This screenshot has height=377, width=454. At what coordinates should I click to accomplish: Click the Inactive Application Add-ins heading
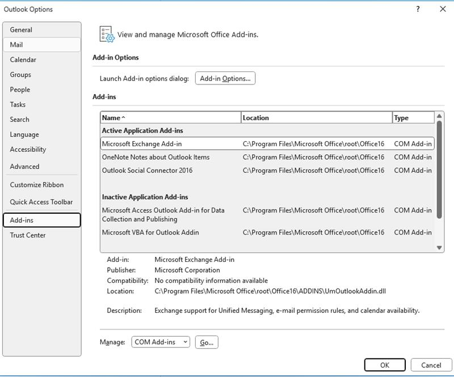tap(145, 197)
